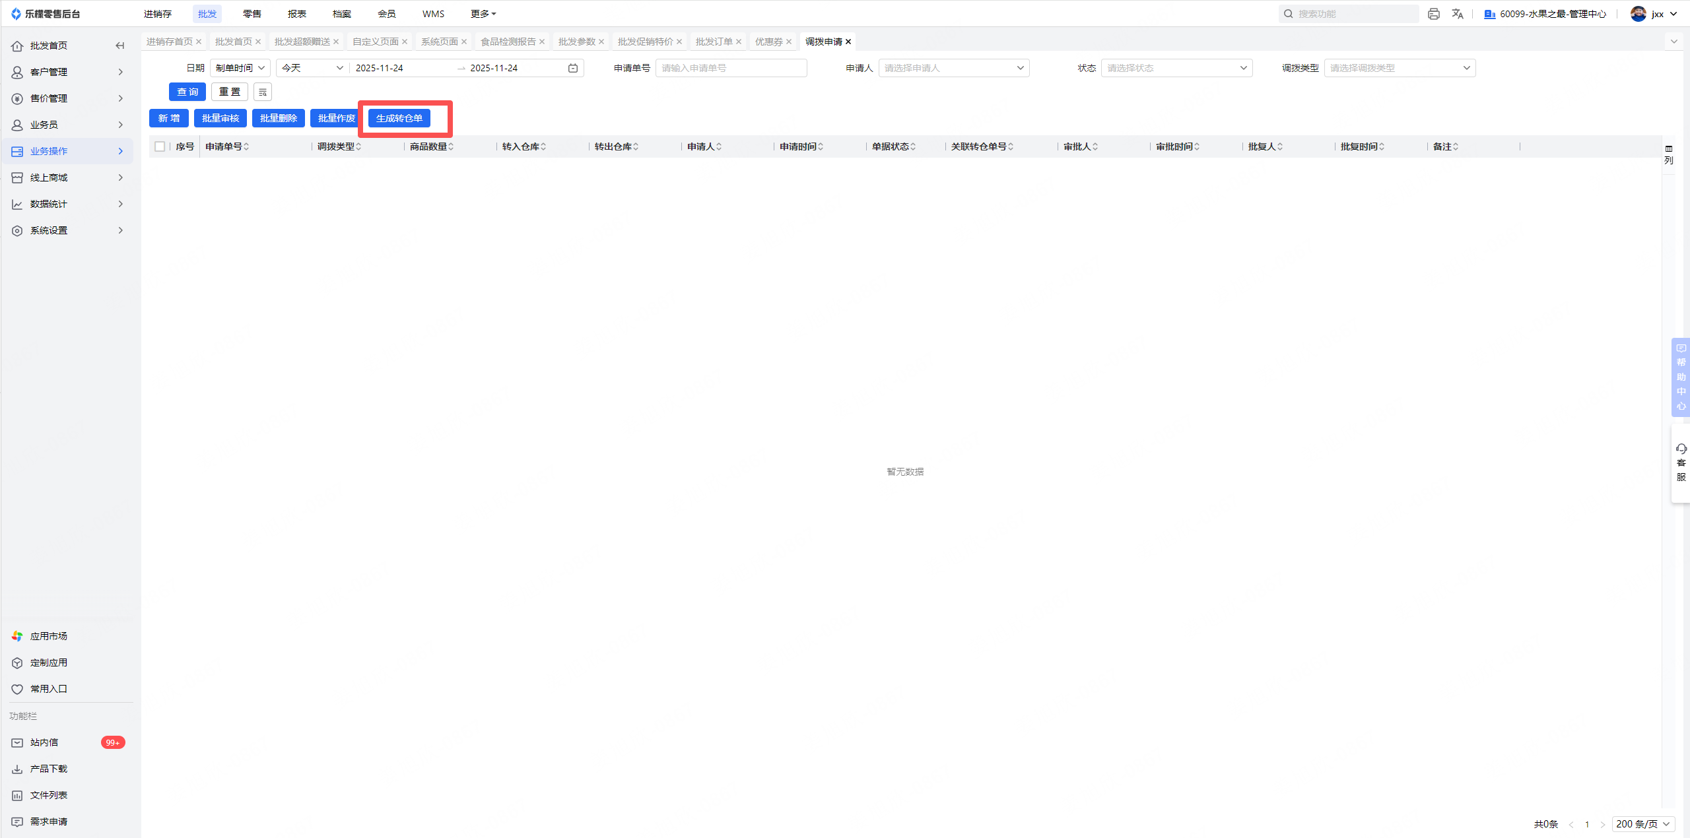This screenshot has width=1690, height=838.
Task: Collapse the sidebar with the arrow icon
Action: click(119, 46)
